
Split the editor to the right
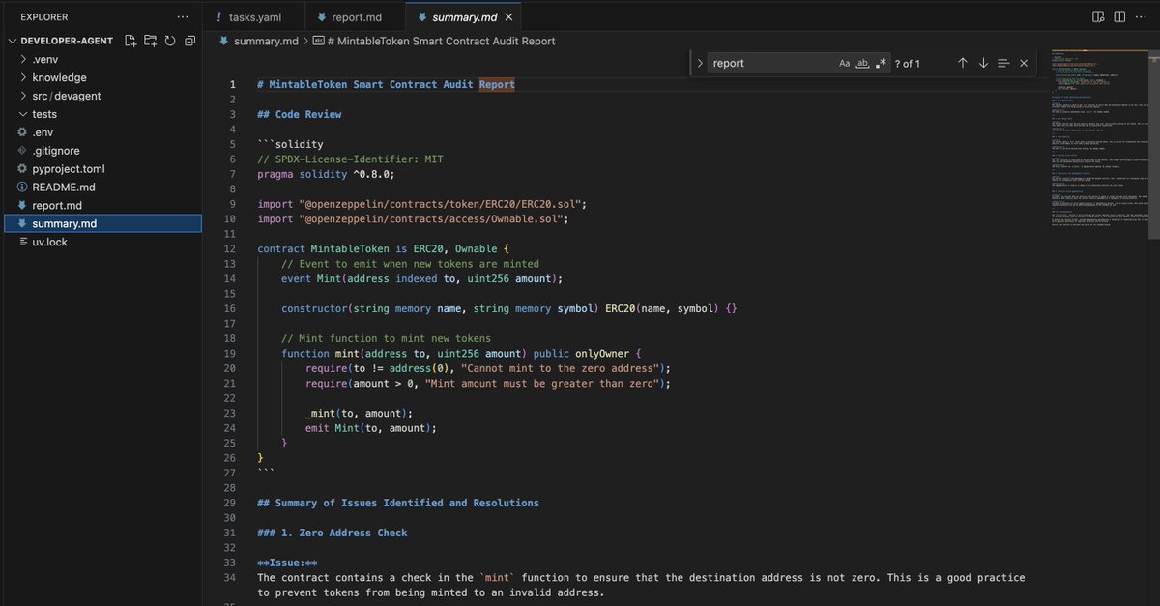[1119, 16]
